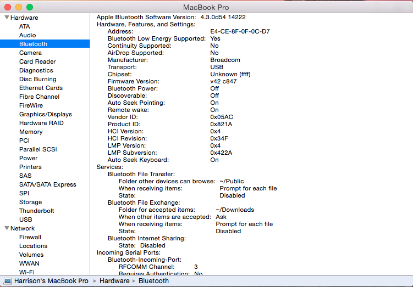Click the MacBook Pro window title
Viewport: 413px width, 287px height.
[x=206, y=7]
